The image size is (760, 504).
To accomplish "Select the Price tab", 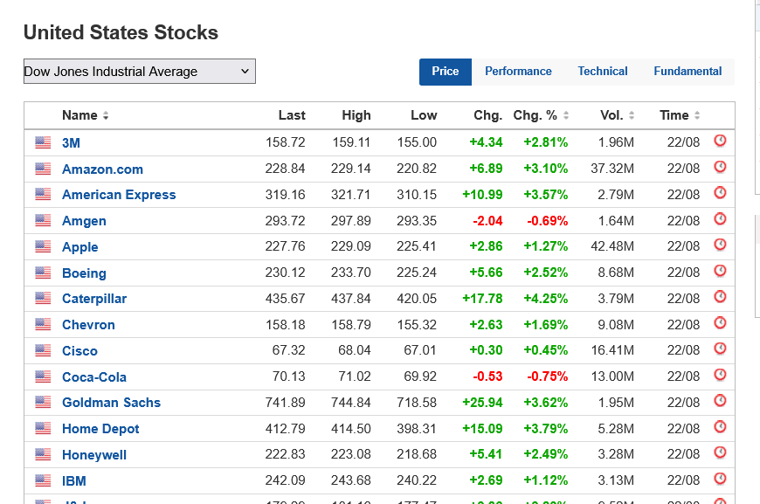I will [x=446, y=72].
